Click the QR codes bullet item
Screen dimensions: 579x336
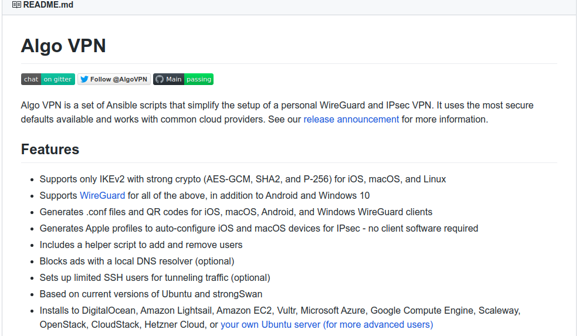pos(236,212)
